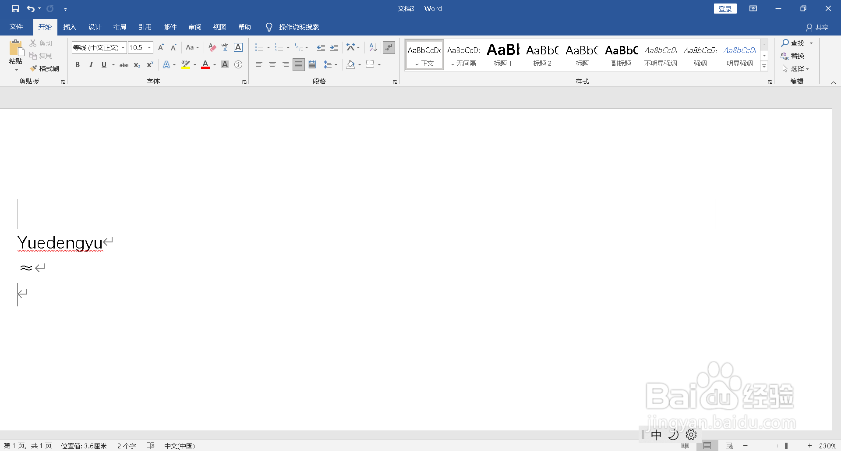Toggle italic formatting
This screenshot has width=841, height=451.
click(91, 65)
